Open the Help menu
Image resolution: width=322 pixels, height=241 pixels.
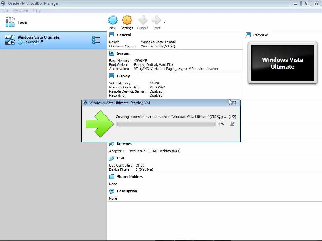[36, 10]
